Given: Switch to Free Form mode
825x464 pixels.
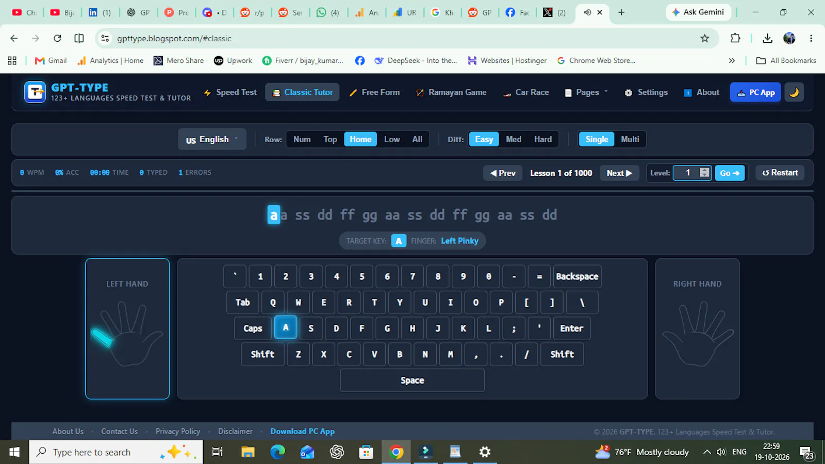Looking at the screenshot, I should click(374, 92).
